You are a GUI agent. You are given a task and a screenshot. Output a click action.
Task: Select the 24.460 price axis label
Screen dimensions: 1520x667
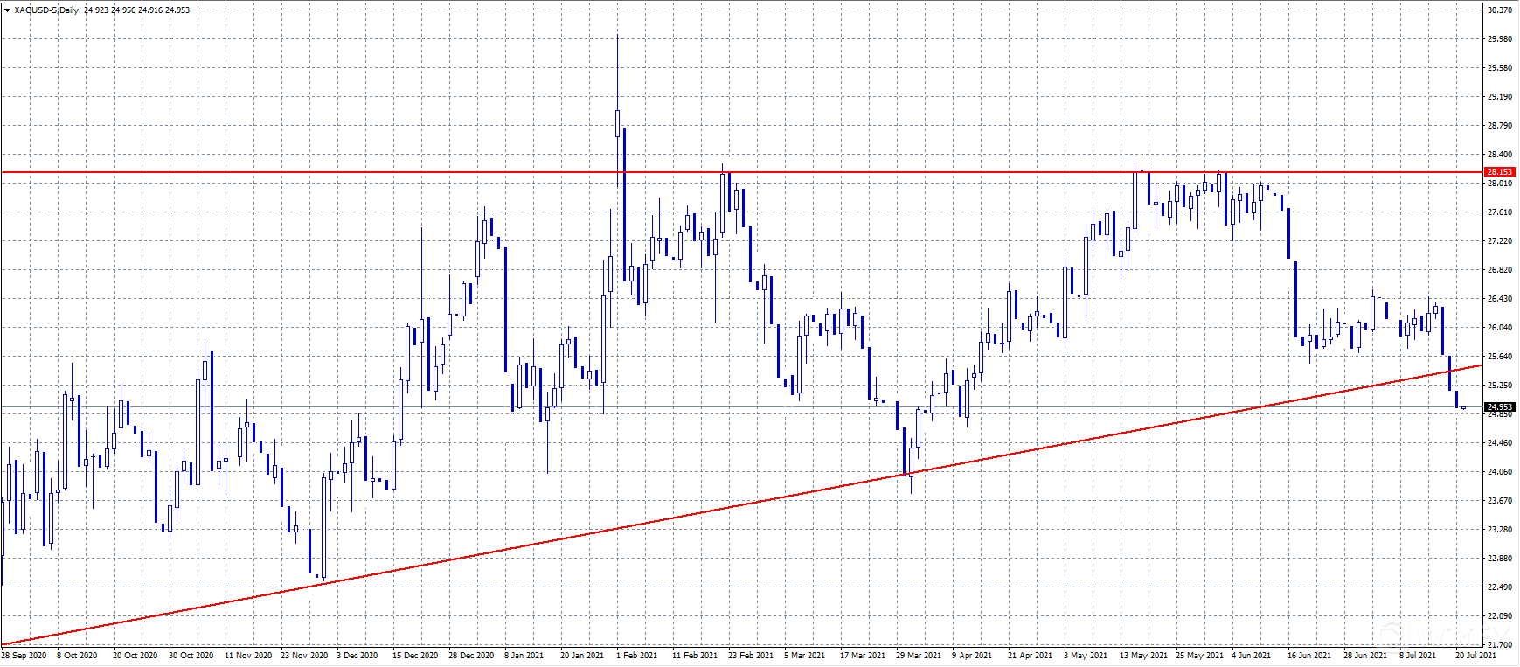[x=1500, y=443]
